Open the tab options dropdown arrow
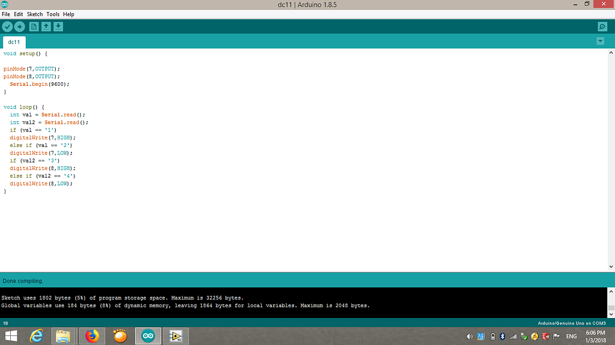615x345 pixels. 600,41
